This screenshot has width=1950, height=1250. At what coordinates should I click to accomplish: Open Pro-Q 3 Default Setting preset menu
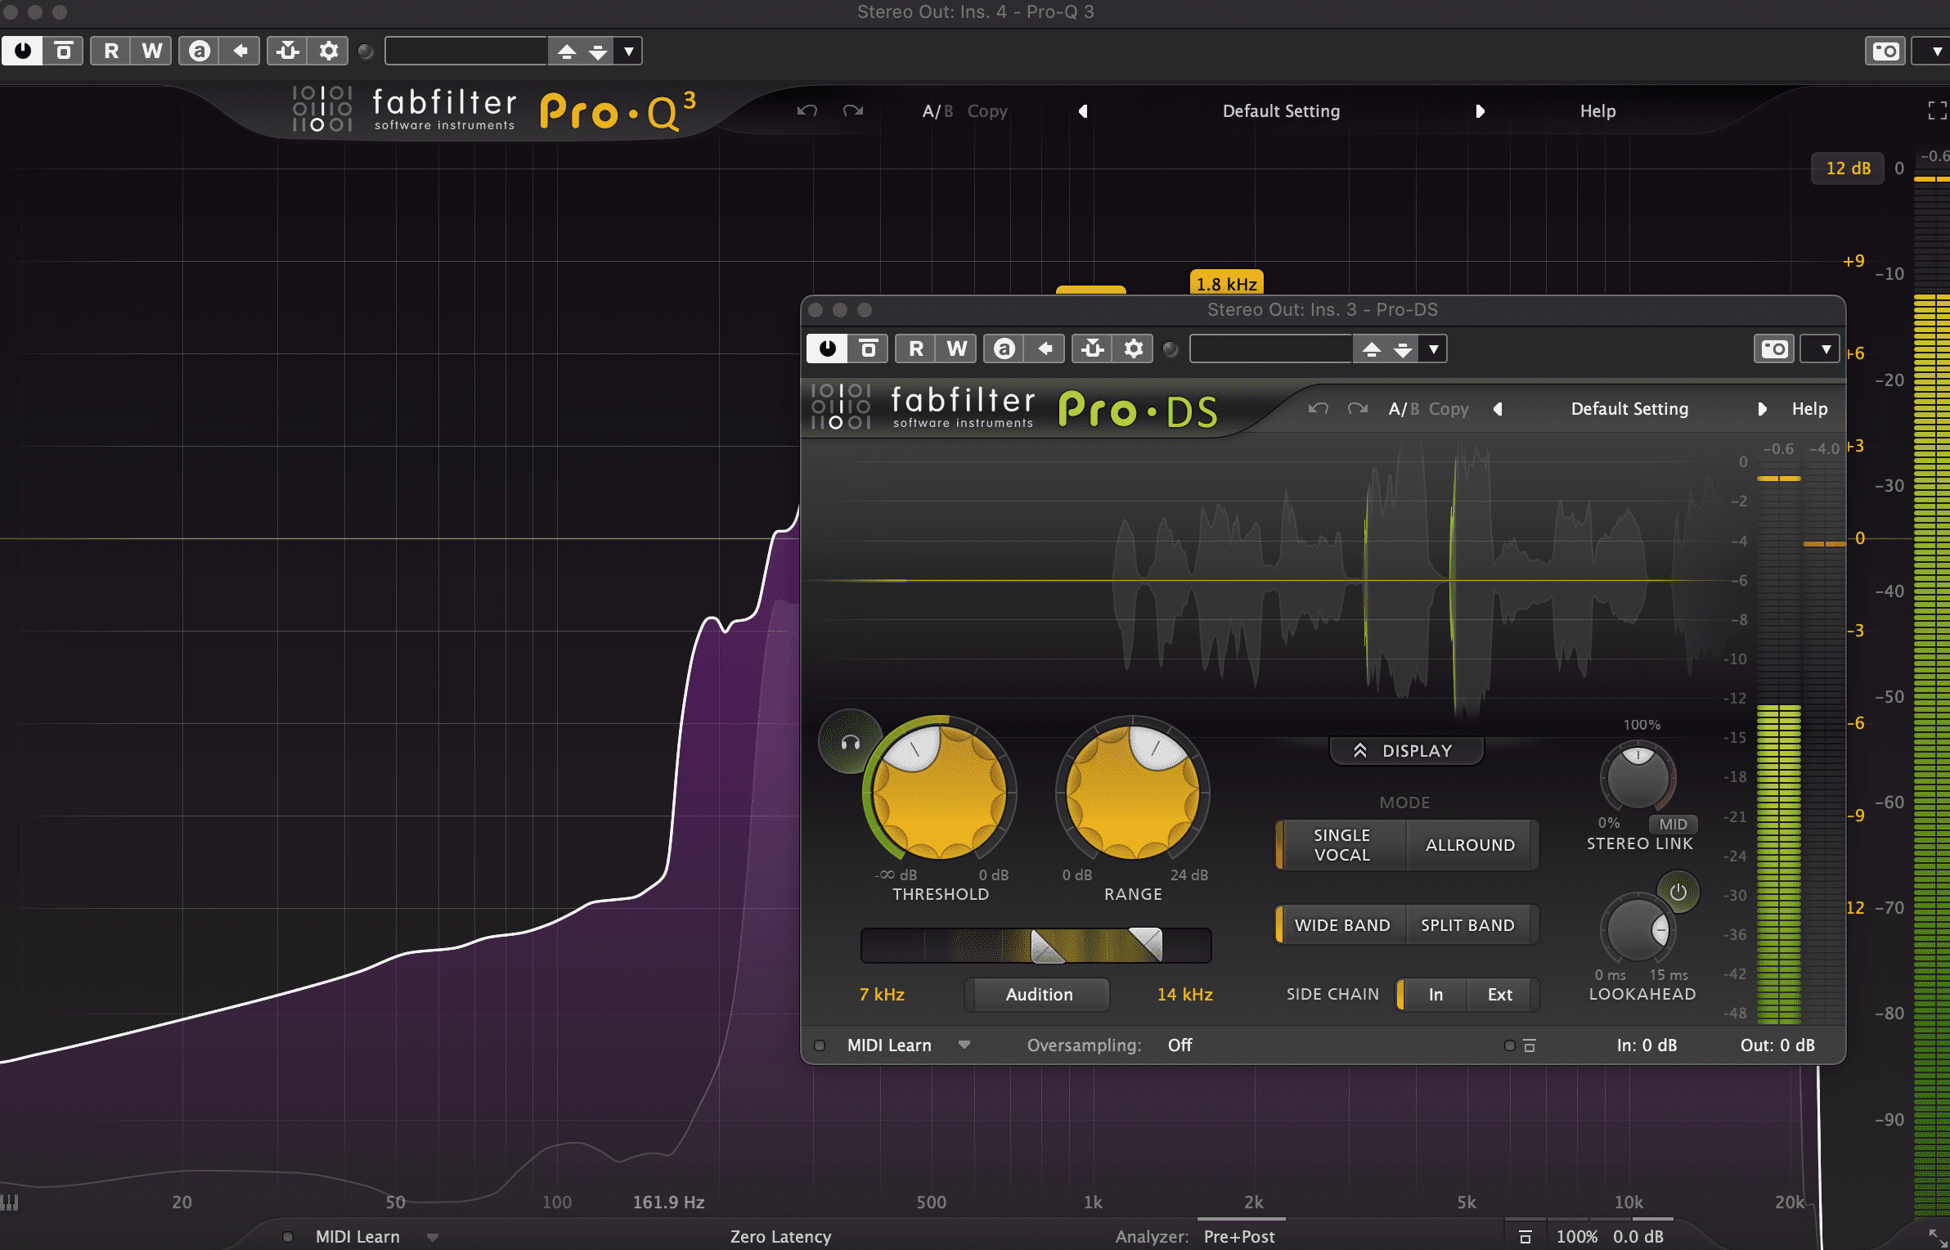point(1281,110)
